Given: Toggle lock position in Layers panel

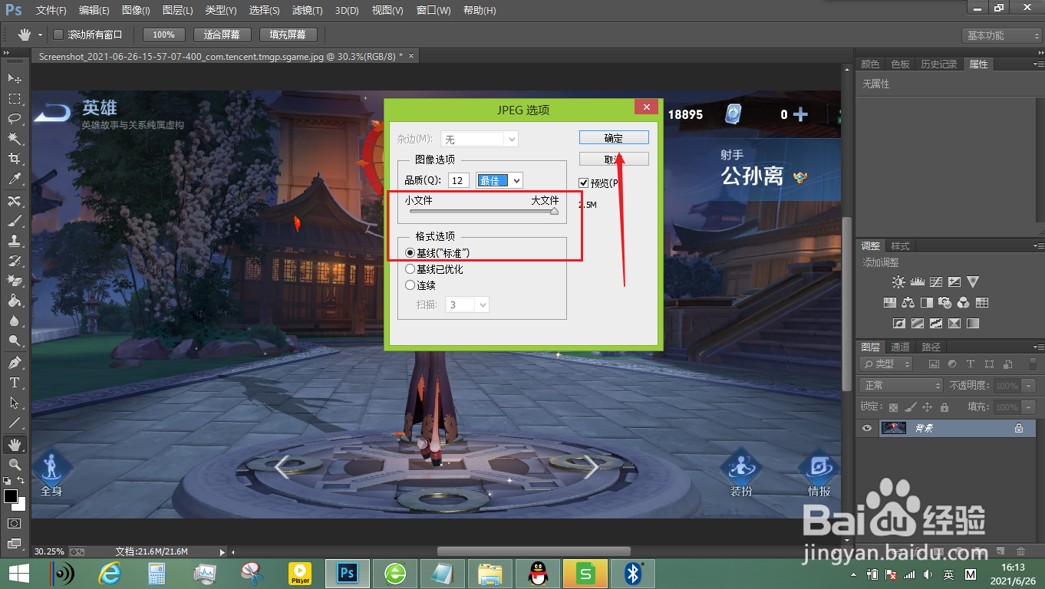Looking at the screenshot, I should (927, 407).
